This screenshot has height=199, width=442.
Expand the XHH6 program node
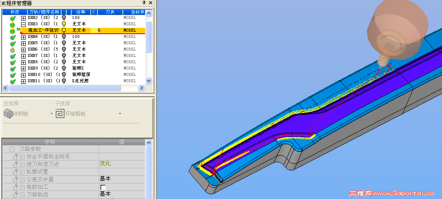click(x=23, y=50)
